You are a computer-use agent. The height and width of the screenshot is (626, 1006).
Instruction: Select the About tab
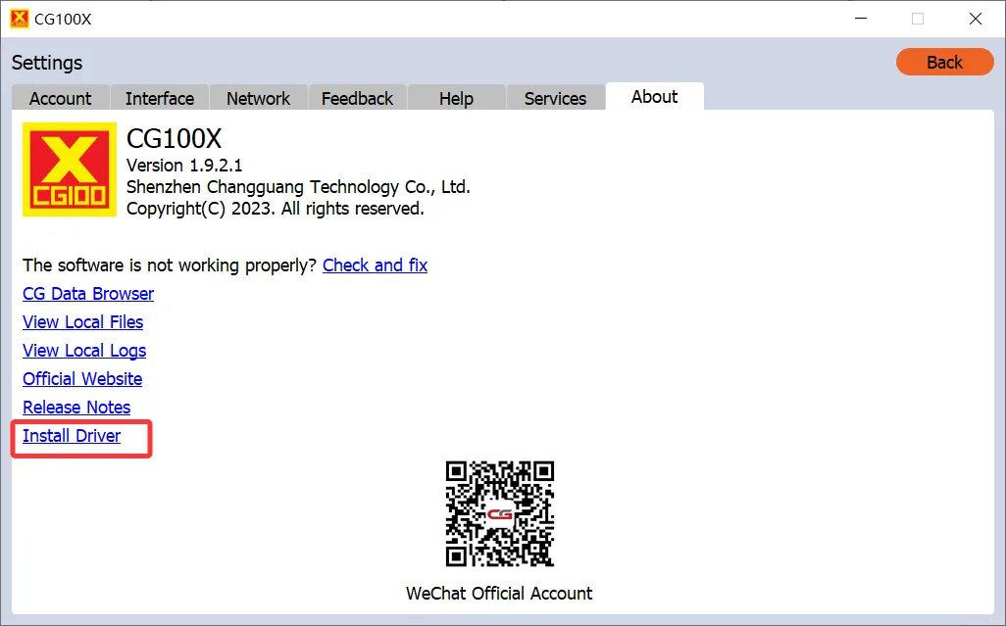(x=654, y=96)
